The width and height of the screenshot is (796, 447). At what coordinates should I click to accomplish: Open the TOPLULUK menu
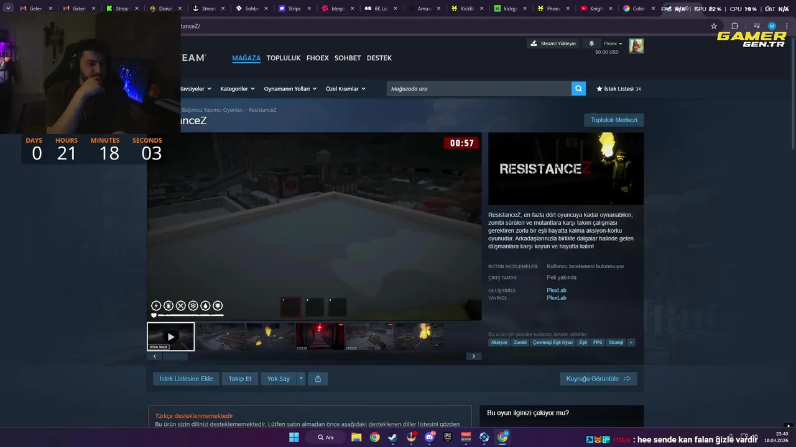tap(284, 58)
